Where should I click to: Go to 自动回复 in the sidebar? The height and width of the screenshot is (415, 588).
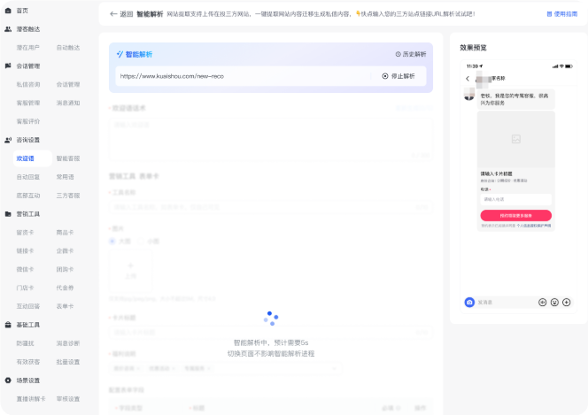(28, 177)
